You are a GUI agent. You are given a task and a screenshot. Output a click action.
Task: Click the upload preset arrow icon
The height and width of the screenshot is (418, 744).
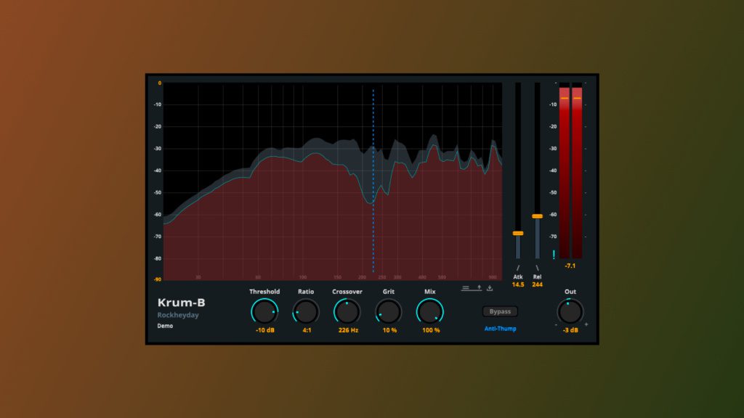480,287
